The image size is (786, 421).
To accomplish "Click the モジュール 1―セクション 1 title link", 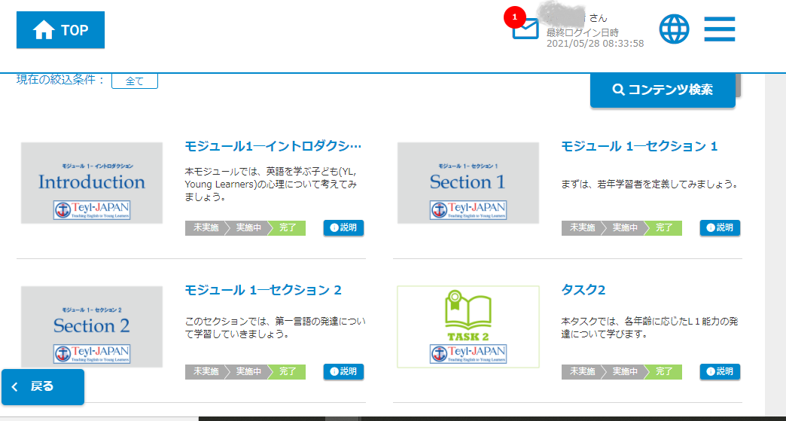I will tap(639, 146).
